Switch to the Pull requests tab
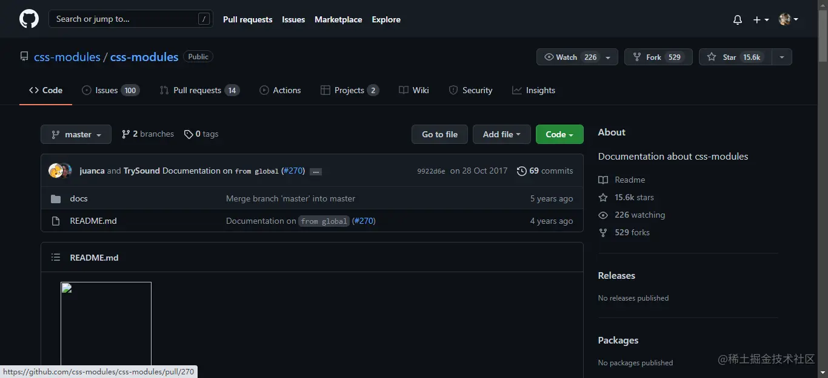 (x=199, y=90)
